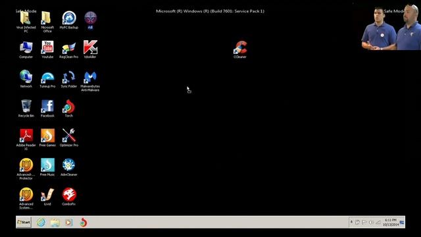Launch the MyPC Backup shortcut
This screenshot has height=237, width=421.
click(69, 20)
